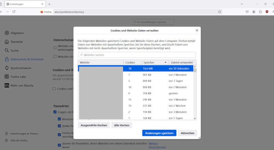
Task: Open Mehr von Mozilla section
Action: [x=19, y=86]
